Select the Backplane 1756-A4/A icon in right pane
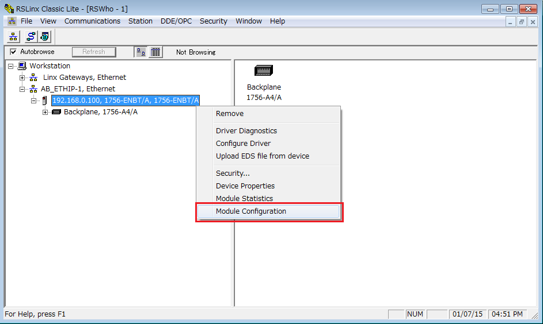Screen dimensions: 543x324 (x=264, y=71)
